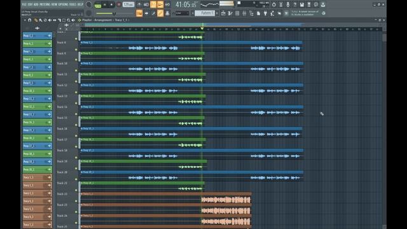This screenshot has height=229, width=407.
Task: Select the playlist slip tool
Action: tap(55, 20)
